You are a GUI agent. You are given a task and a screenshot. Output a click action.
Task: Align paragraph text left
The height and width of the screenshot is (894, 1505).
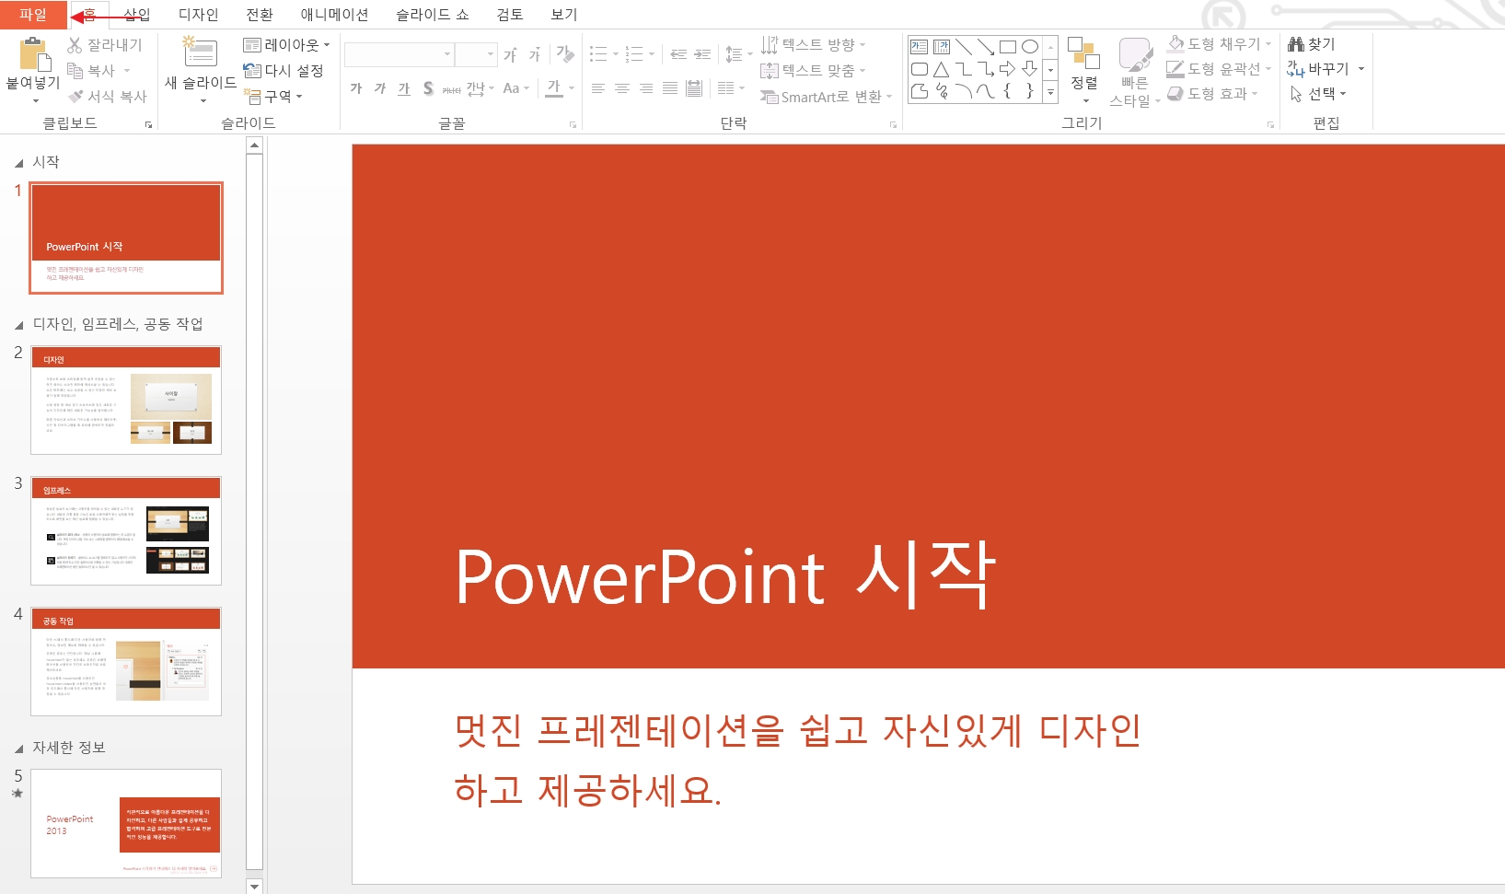[x=598, y=88]
